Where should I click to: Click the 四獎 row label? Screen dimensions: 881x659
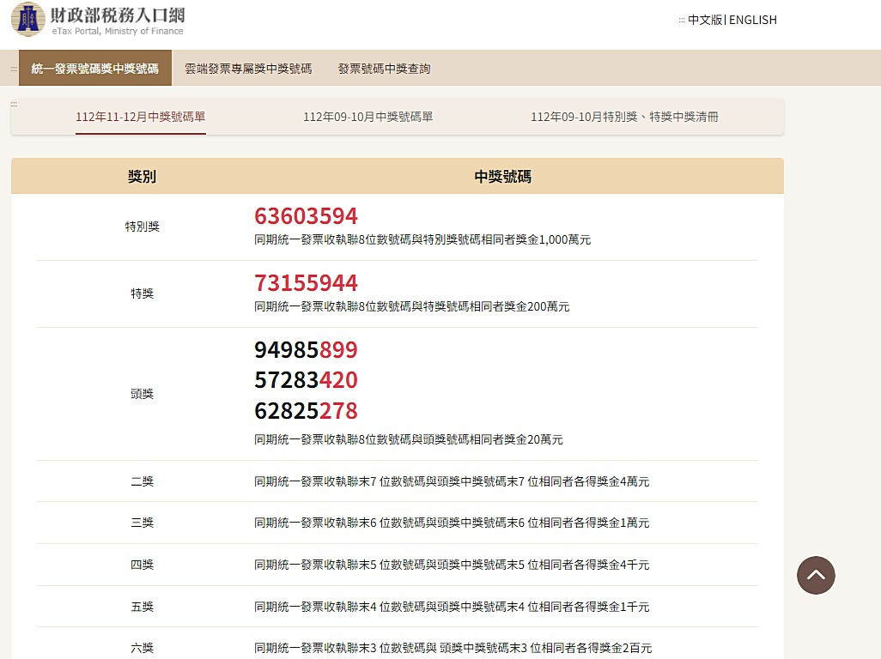[143, 564]
